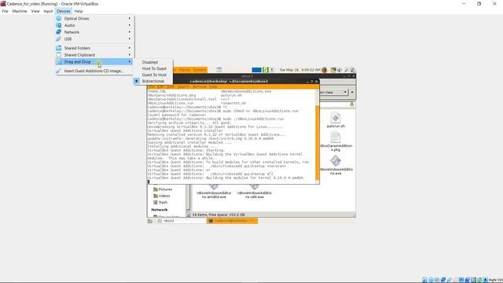Set drag and drop to Host To Guest
The width and height of the screenshot is (503, 283).
153,68
